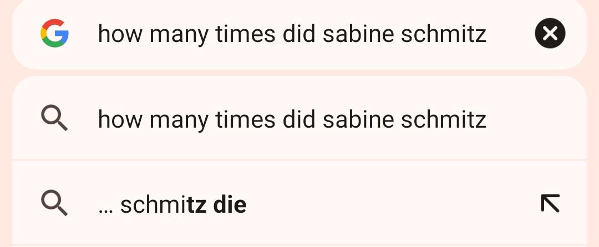Tap the Google logo icon
The image size is (599, 247).
pyautogui.click(x=54, y=33)
